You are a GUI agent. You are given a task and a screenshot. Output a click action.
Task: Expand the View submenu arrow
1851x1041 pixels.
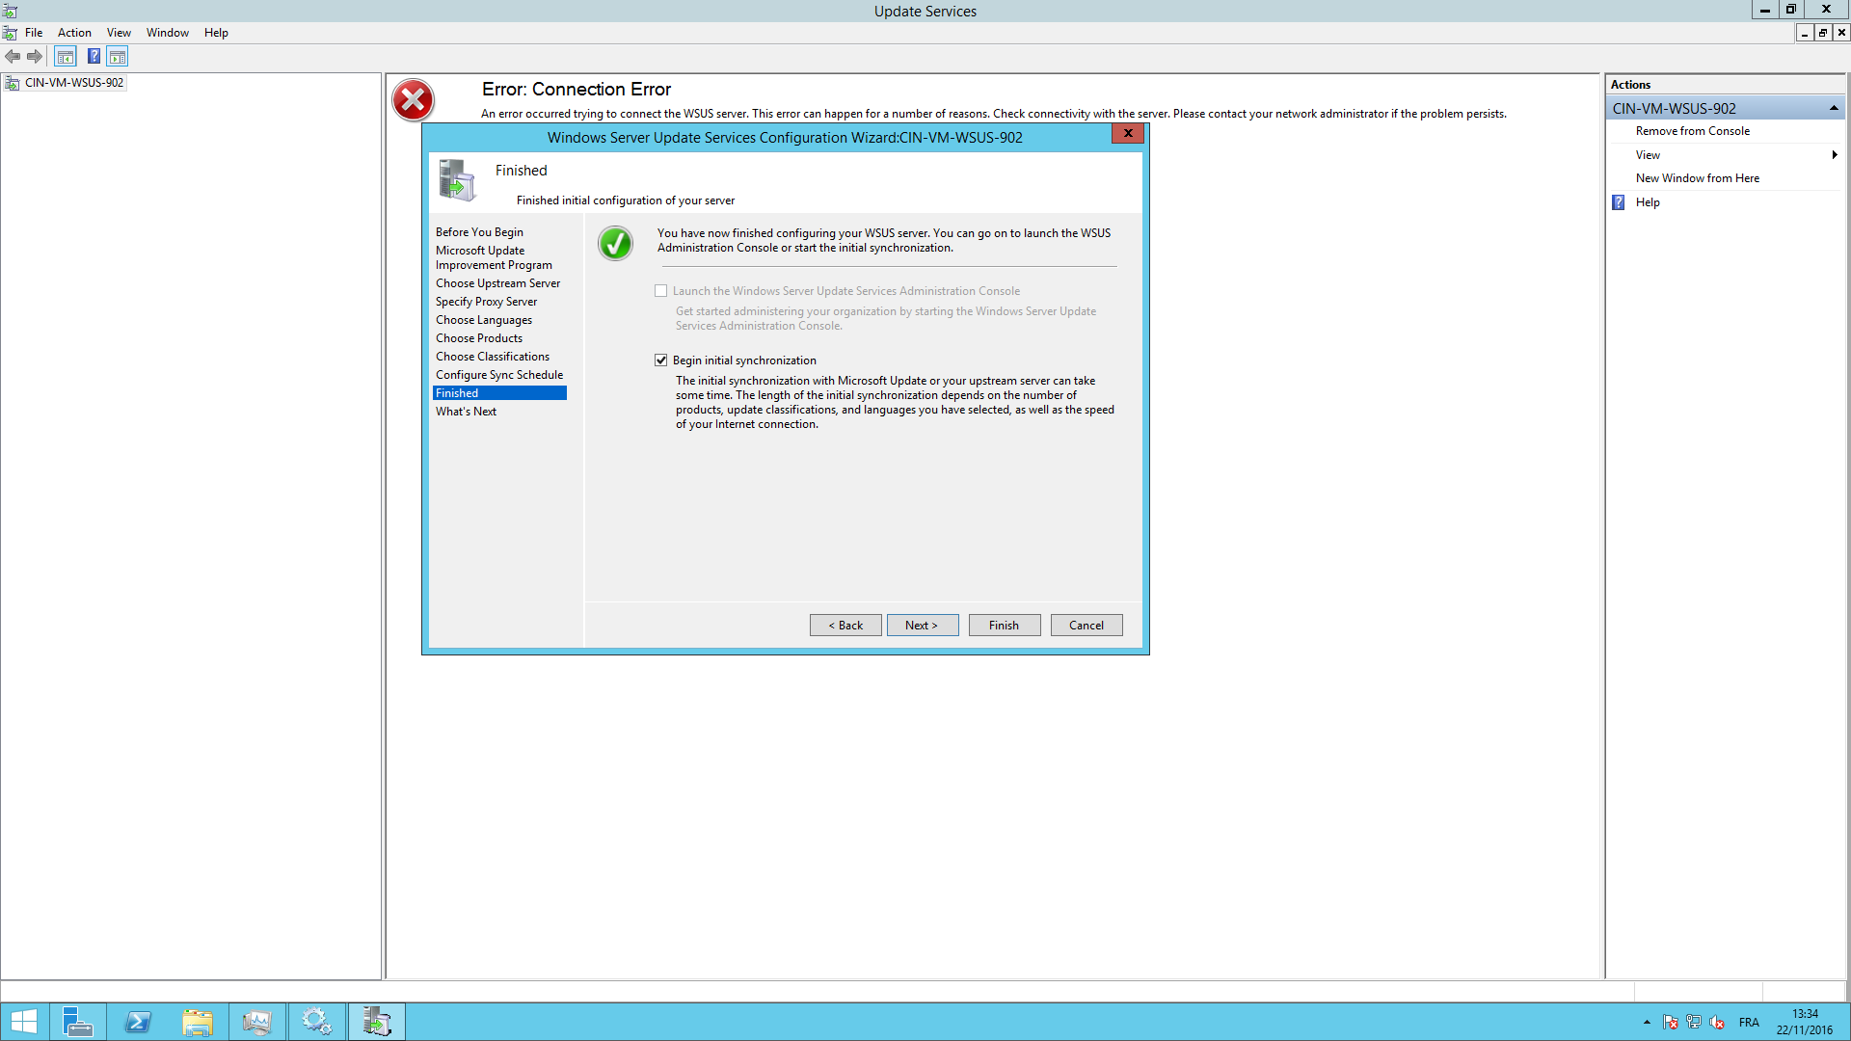1834,155
